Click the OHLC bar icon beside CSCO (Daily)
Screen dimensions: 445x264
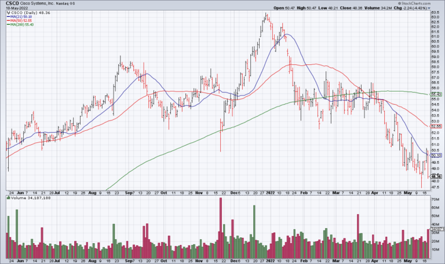9,13
